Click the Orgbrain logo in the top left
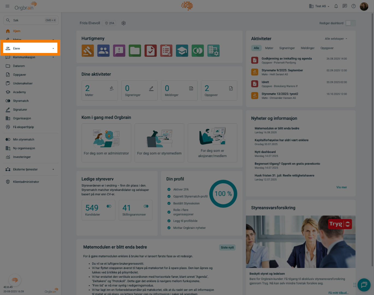This screenshot has width=374, height=295. point(26,6)
